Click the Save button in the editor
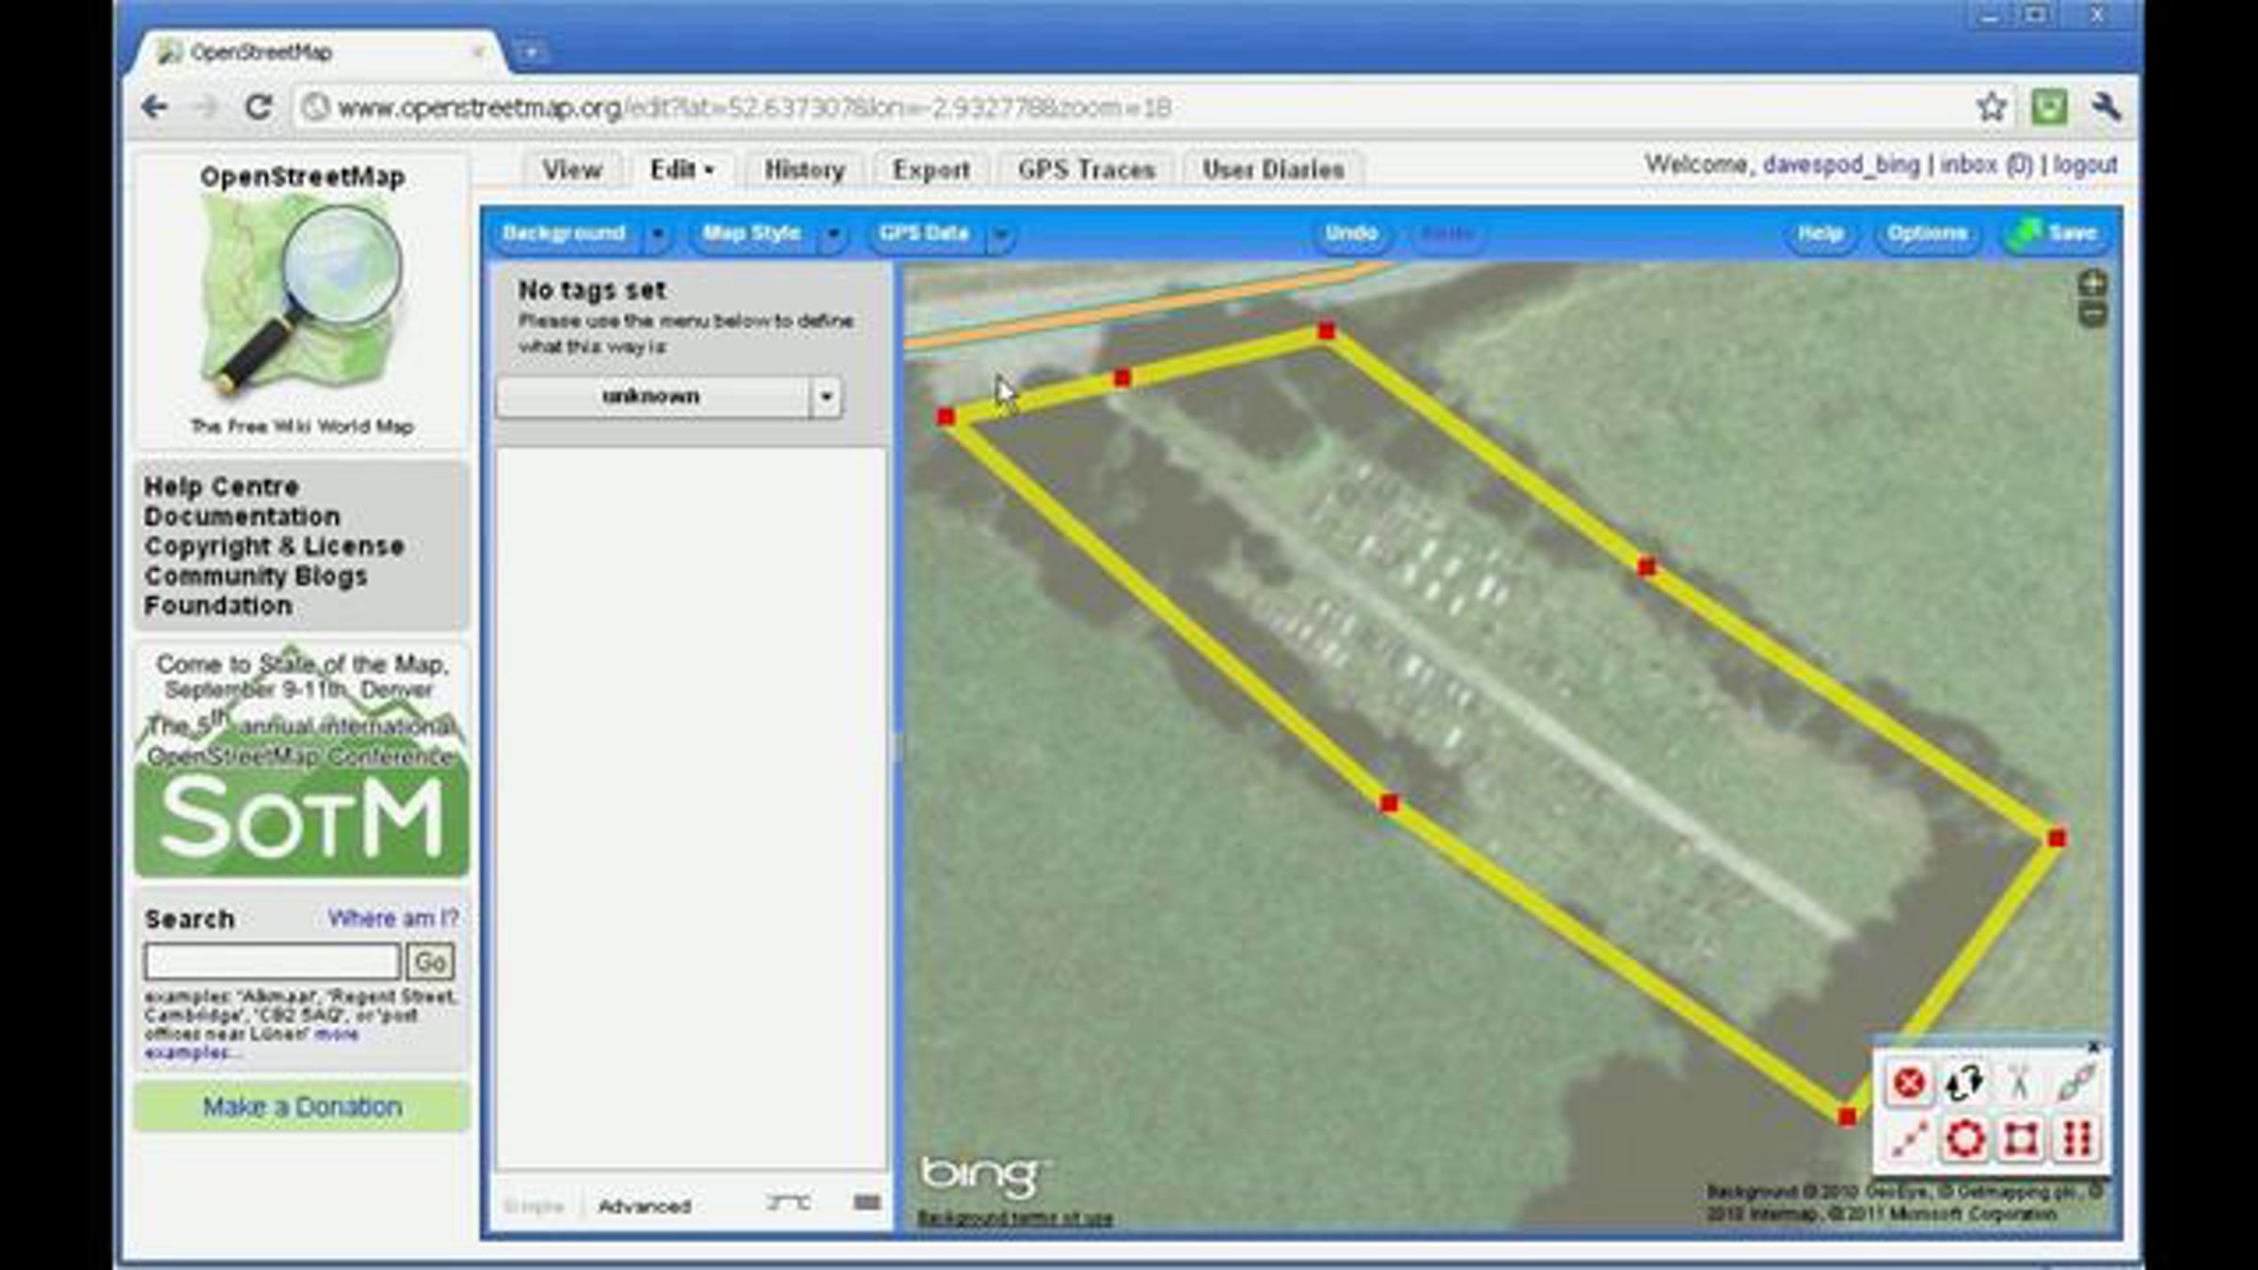 point(2057,234)
